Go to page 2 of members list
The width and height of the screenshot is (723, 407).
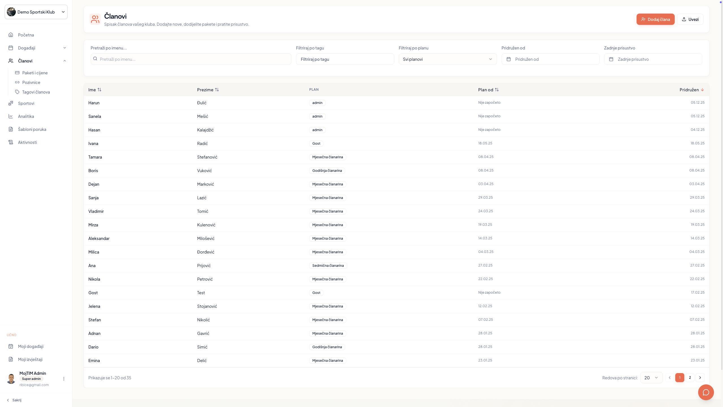click(x=690, y=378)
